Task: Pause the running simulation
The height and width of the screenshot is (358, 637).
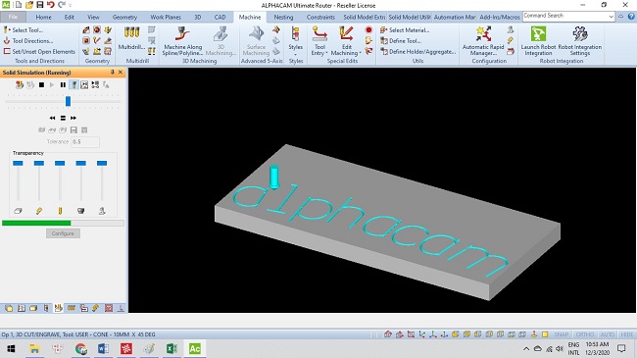Action: click(x=63, y=85)
